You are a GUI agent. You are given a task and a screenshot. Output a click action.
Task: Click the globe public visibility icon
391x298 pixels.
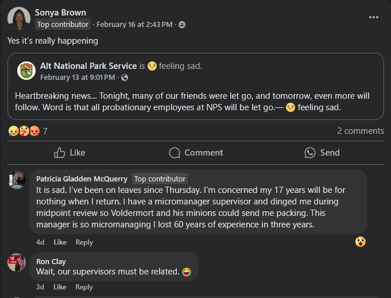click(125, 78)
